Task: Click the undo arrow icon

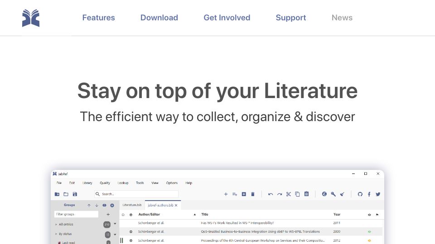Action: tap(271, 194)
